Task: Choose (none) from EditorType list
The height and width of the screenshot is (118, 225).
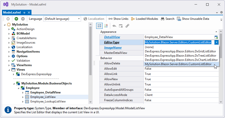Action: click(181, 47)
